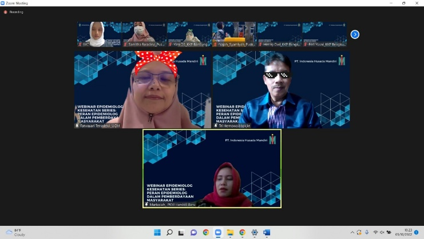Viewport: 424px width, 239px height.
Task: Open the Wi-Fi network tray icon
Action: point(375,232)
